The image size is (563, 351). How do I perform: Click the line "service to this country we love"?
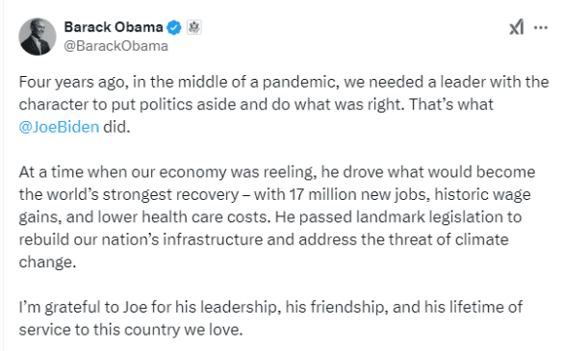[131, 330]
